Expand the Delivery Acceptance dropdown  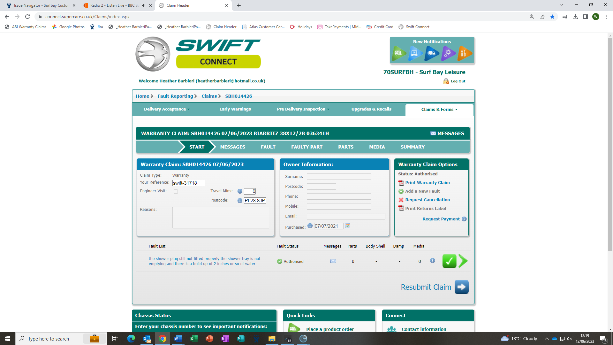(167, 109)
